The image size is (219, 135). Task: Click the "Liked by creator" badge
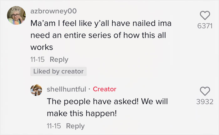click(59, 71)
